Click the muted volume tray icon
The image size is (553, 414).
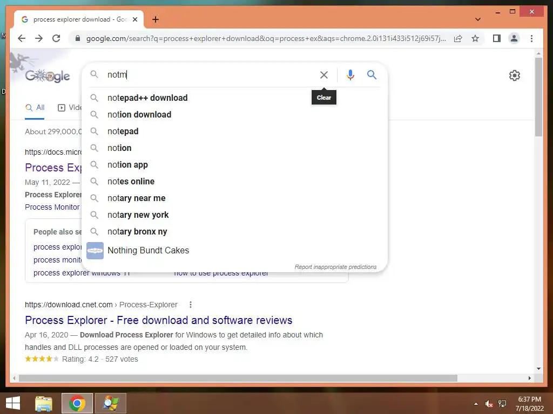click(x=489, y=404)
